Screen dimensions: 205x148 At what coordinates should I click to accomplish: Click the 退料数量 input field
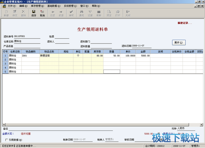point(101,46)
